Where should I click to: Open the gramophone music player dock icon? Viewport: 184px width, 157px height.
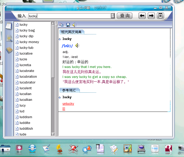[x=59, y=149]
